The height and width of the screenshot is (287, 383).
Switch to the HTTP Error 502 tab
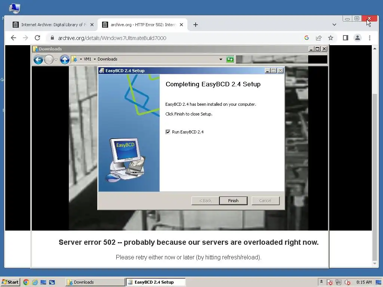[143, 25]
